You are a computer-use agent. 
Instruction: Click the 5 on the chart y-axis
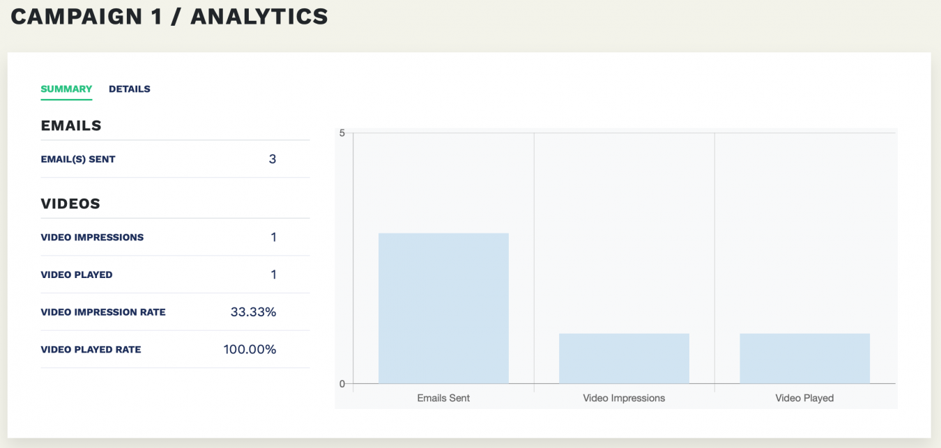point(341,131)
